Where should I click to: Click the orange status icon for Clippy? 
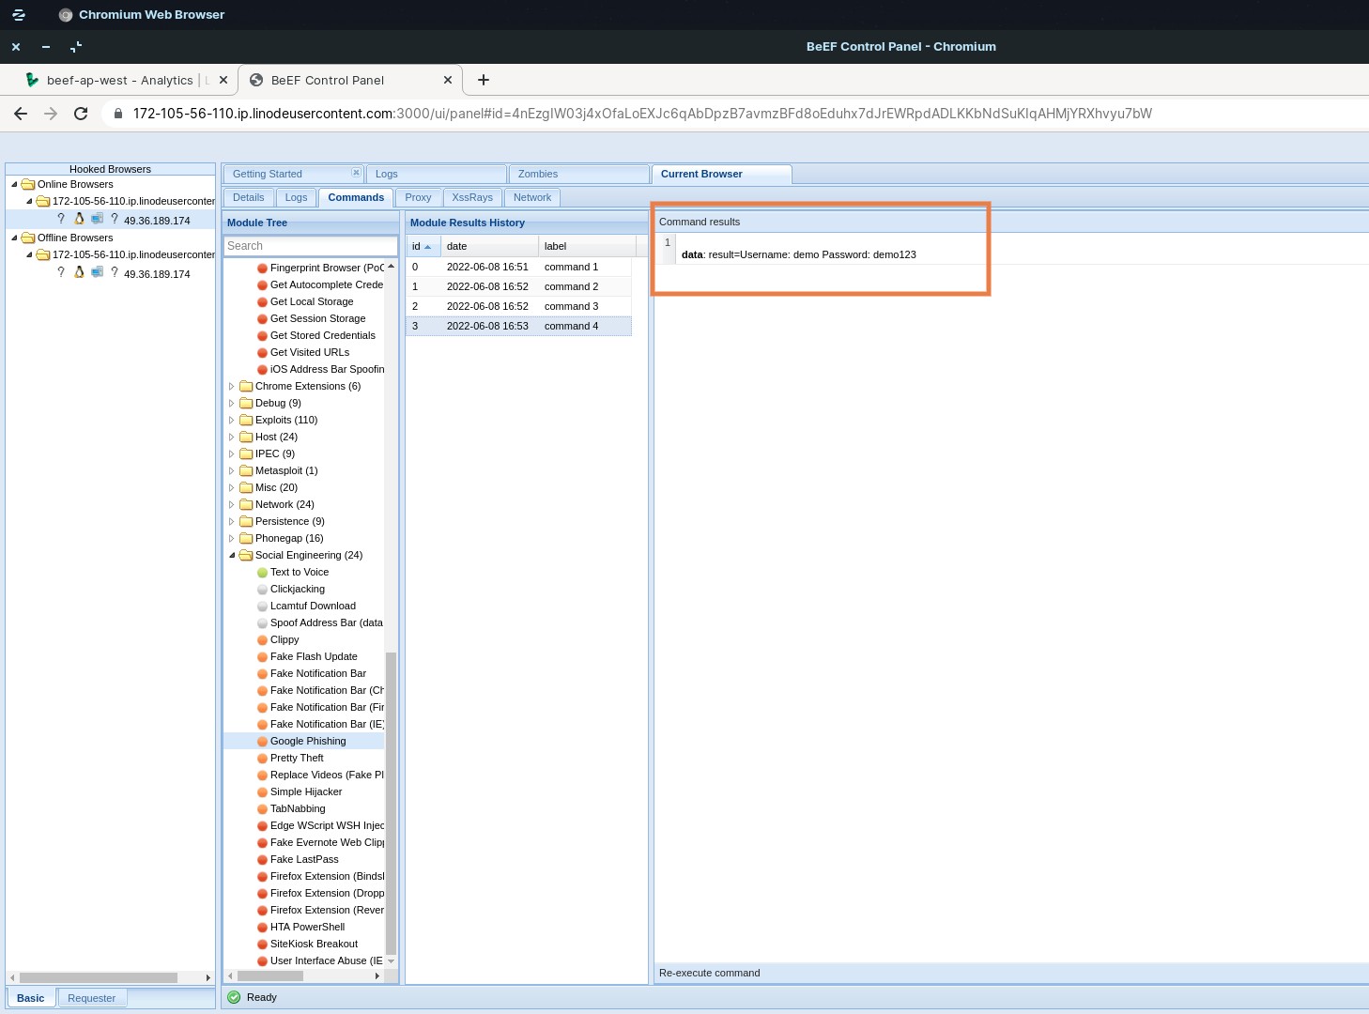(x=263, y=640)
